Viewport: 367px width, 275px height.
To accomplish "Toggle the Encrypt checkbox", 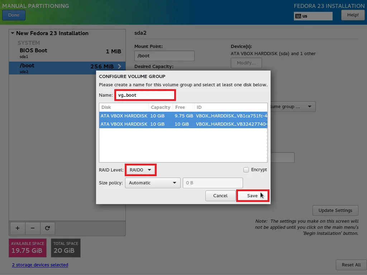I will click(x=246, y=170).
